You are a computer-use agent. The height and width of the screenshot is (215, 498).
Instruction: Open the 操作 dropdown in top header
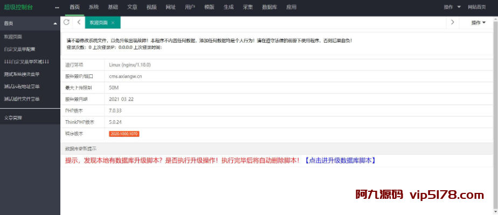click(452, 7)
